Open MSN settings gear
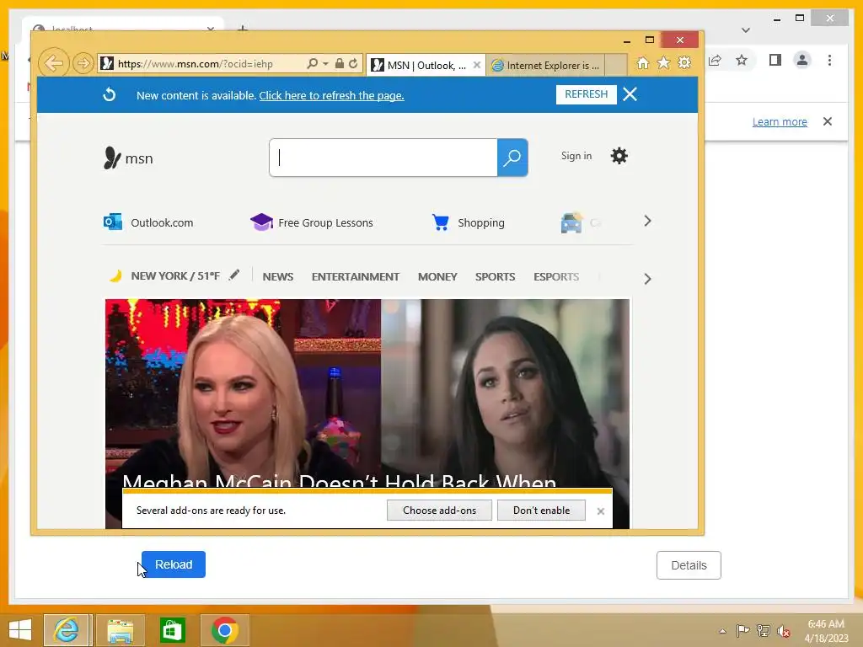The height and width of the screenshot is (647, 863). (619, 156)
